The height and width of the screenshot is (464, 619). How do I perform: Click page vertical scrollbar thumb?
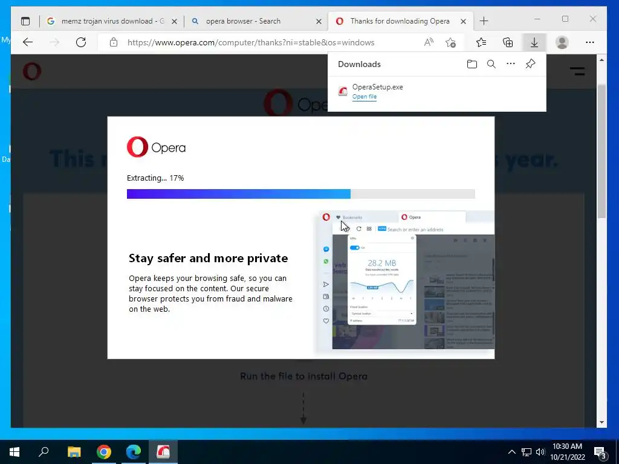601,152
